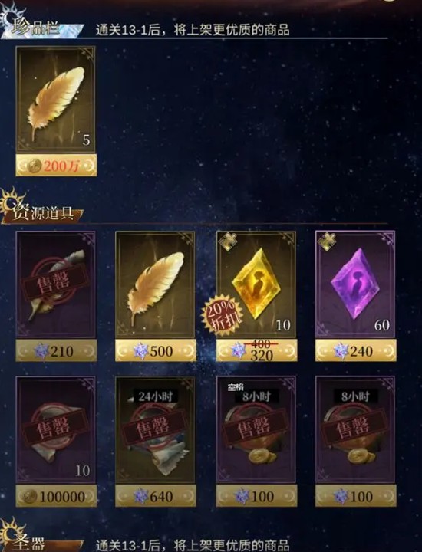The height and width of the screenshot is (552, 422).
Task: Tap the 200万 gold price button
Action: [56, 165]
